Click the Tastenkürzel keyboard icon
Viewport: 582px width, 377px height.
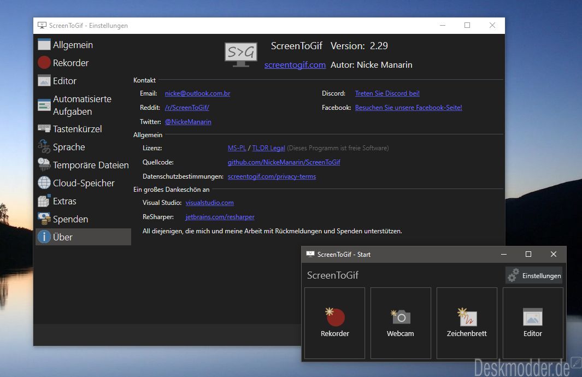44,128
